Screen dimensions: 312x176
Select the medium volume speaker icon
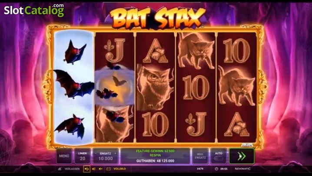coord(94,169)
